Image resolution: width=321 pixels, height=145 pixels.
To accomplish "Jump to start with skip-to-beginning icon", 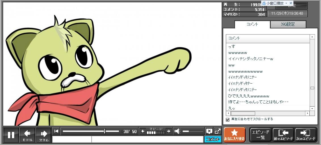I will [56, 131].
